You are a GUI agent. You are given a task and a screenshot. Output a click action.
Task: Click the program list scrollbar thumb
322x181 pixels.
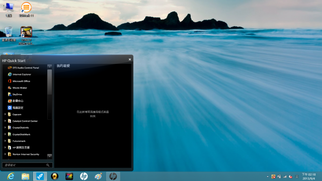(49, 82)
